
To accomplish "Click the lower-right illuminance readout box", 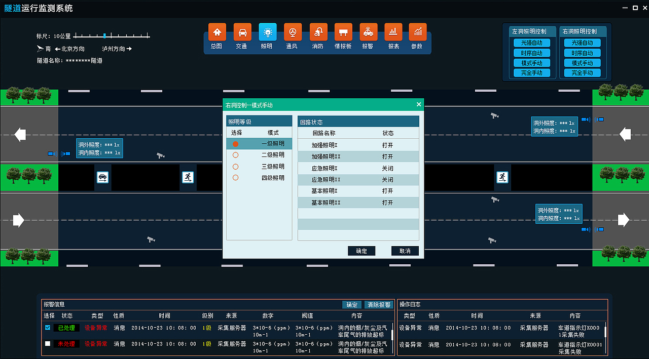I will tap(559, 214).
